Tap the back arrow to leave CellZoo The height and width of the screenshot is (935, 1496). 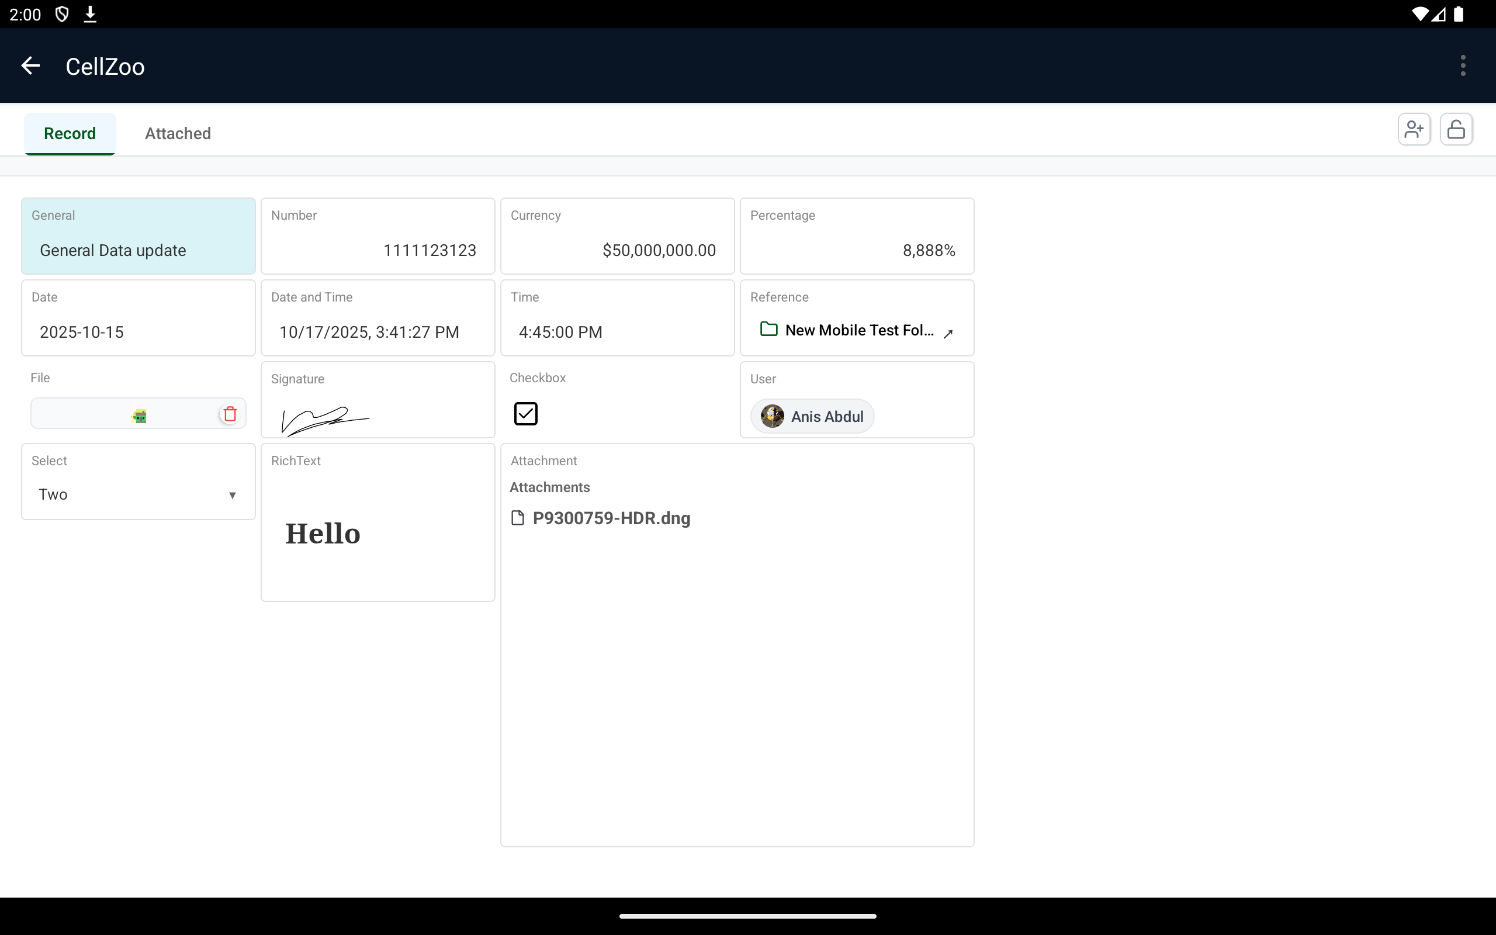pyautogui.click(x=30, y=65)
